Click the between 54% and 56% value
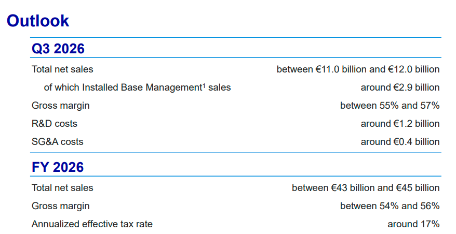456x234 pixels. [390, 206]
